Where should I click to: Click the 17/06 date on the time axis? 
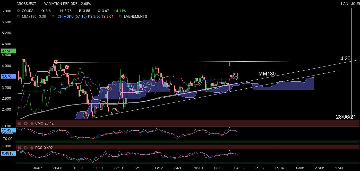[x=340, y=168]
